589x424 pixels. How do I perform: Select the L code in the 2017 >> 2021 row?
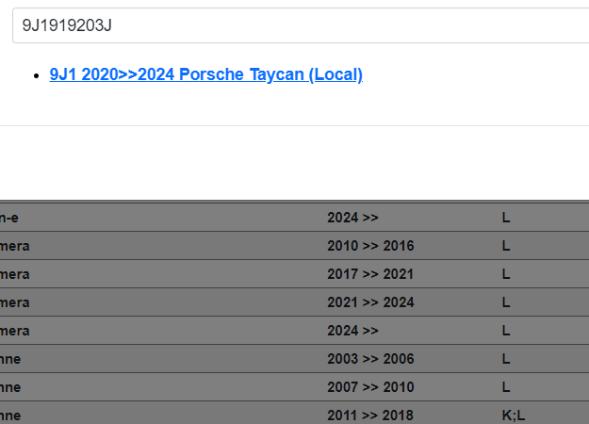point(506,274)
